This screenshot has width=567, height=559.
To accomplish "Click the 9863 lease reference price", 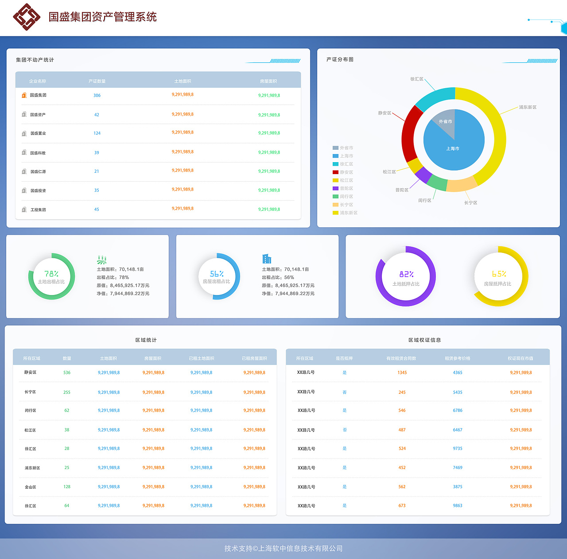I will (458, 505).
